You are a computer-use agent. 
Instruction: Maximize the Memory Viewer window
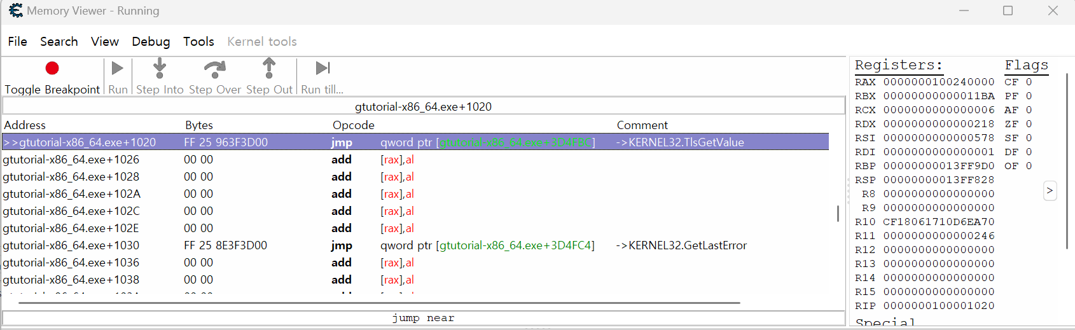[1008, 11]
